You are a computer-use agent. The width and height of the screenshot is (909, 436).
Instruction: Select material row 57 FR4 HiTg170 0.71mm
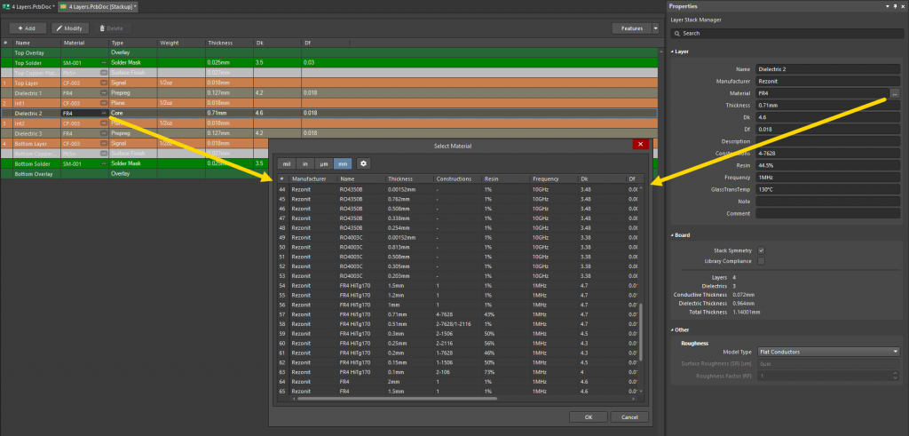click(x=458, y=314)
